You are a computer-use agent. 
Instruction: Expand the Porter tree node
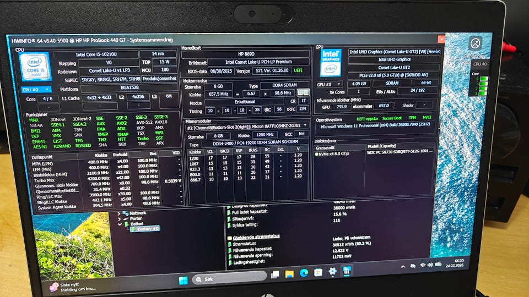(119, 219)
